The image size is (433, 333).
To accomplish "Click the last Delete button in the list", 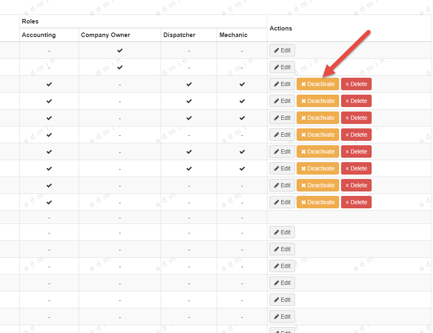I will 356,202.
